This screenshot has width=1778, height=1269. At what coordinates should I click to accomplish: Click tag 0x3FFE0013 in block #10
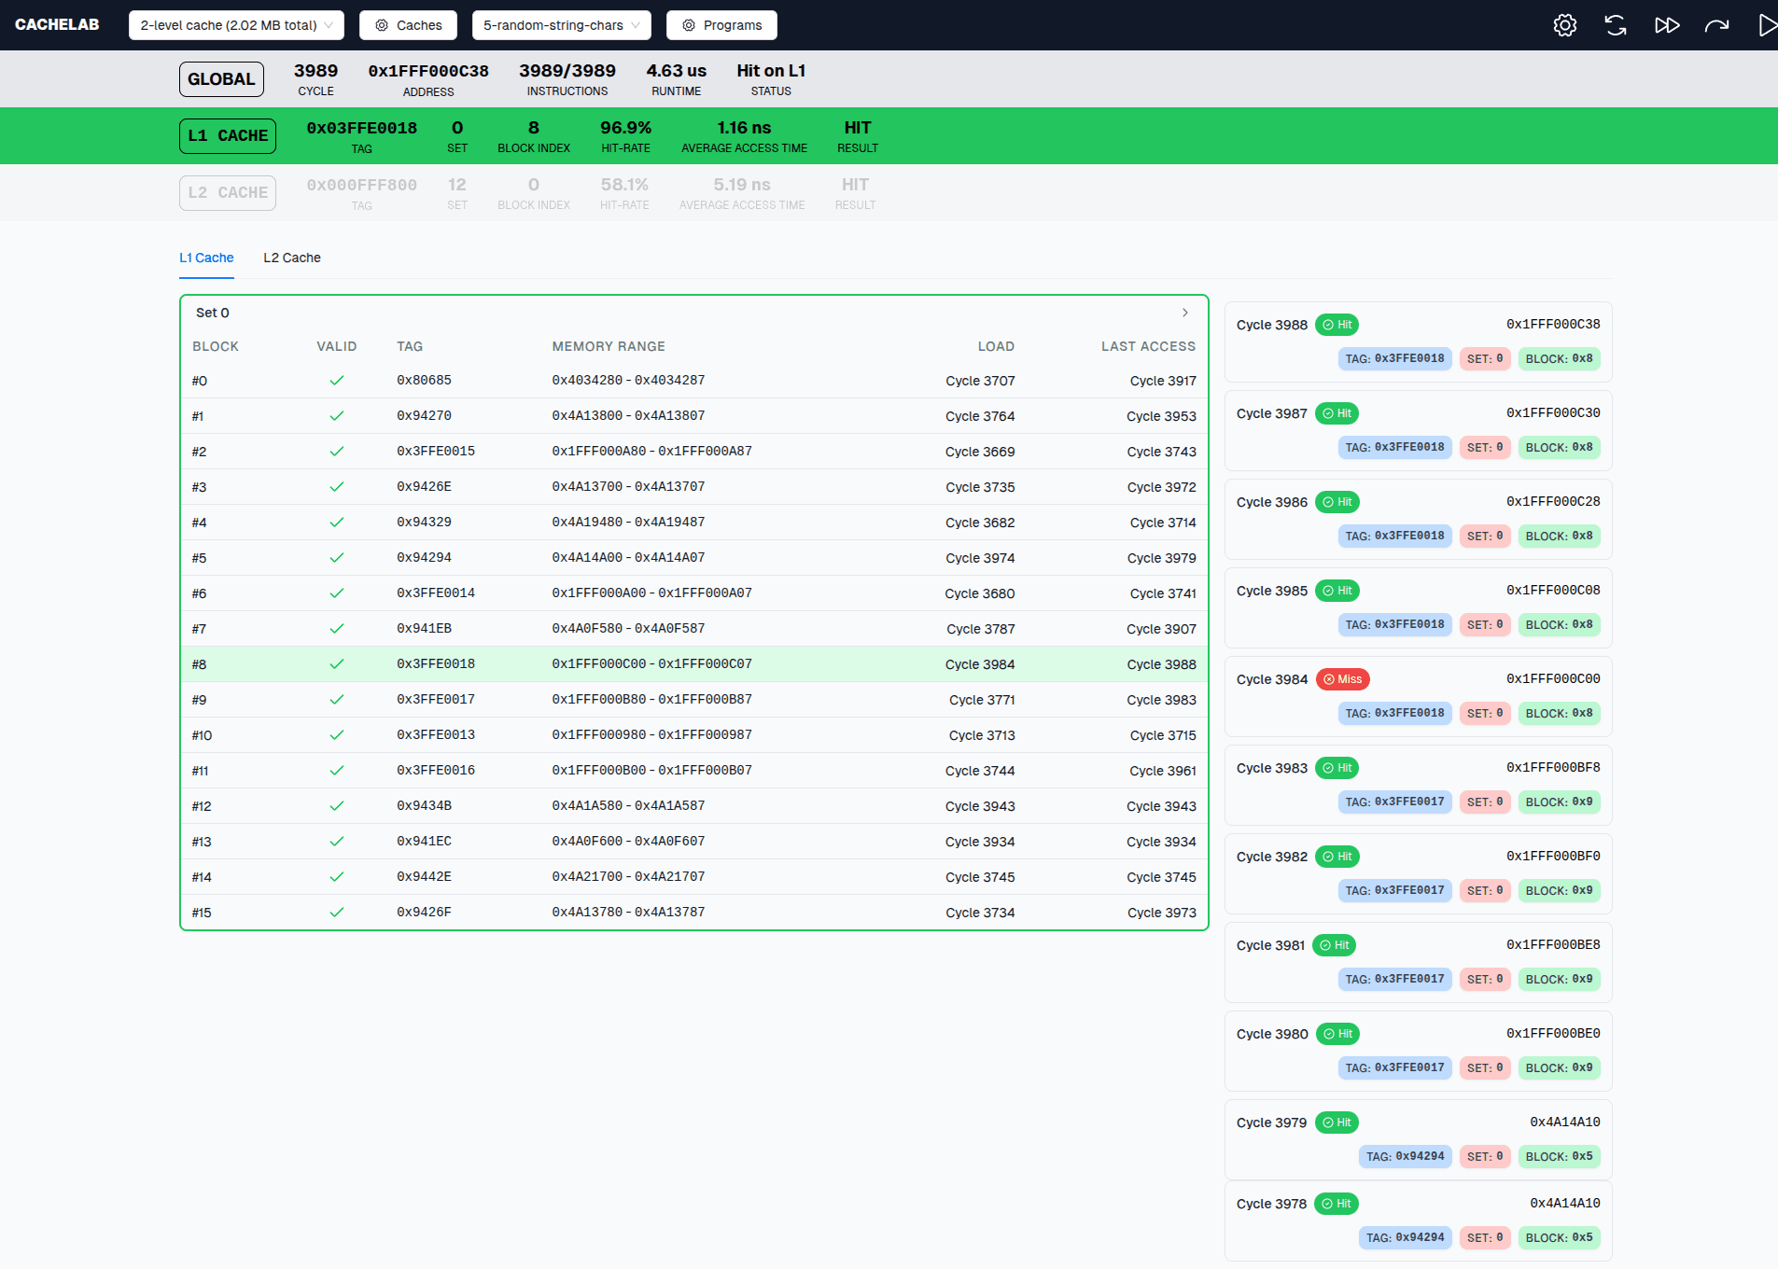coord(436,735)
